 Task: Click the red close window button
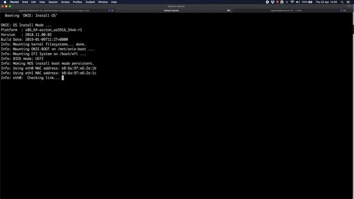[x=2, y=6]
